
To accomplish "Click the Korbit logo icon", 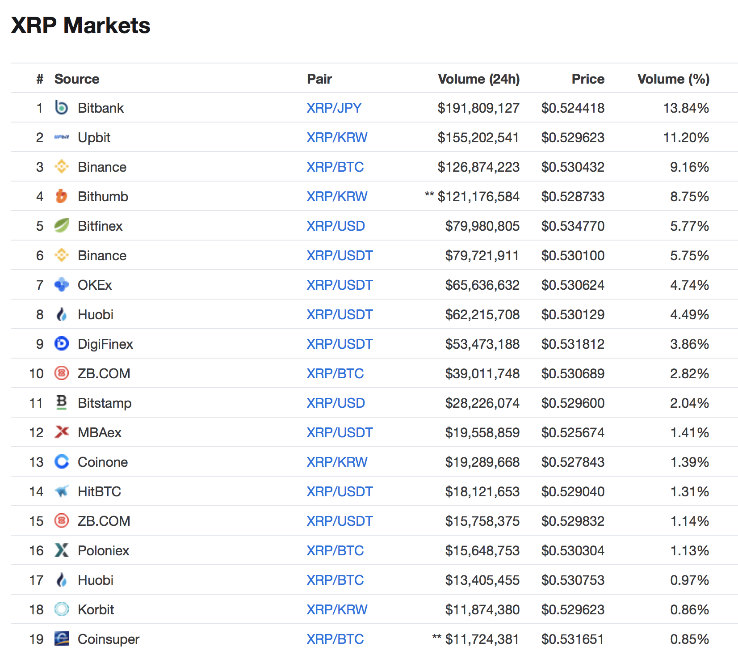I will click(62, 609).
